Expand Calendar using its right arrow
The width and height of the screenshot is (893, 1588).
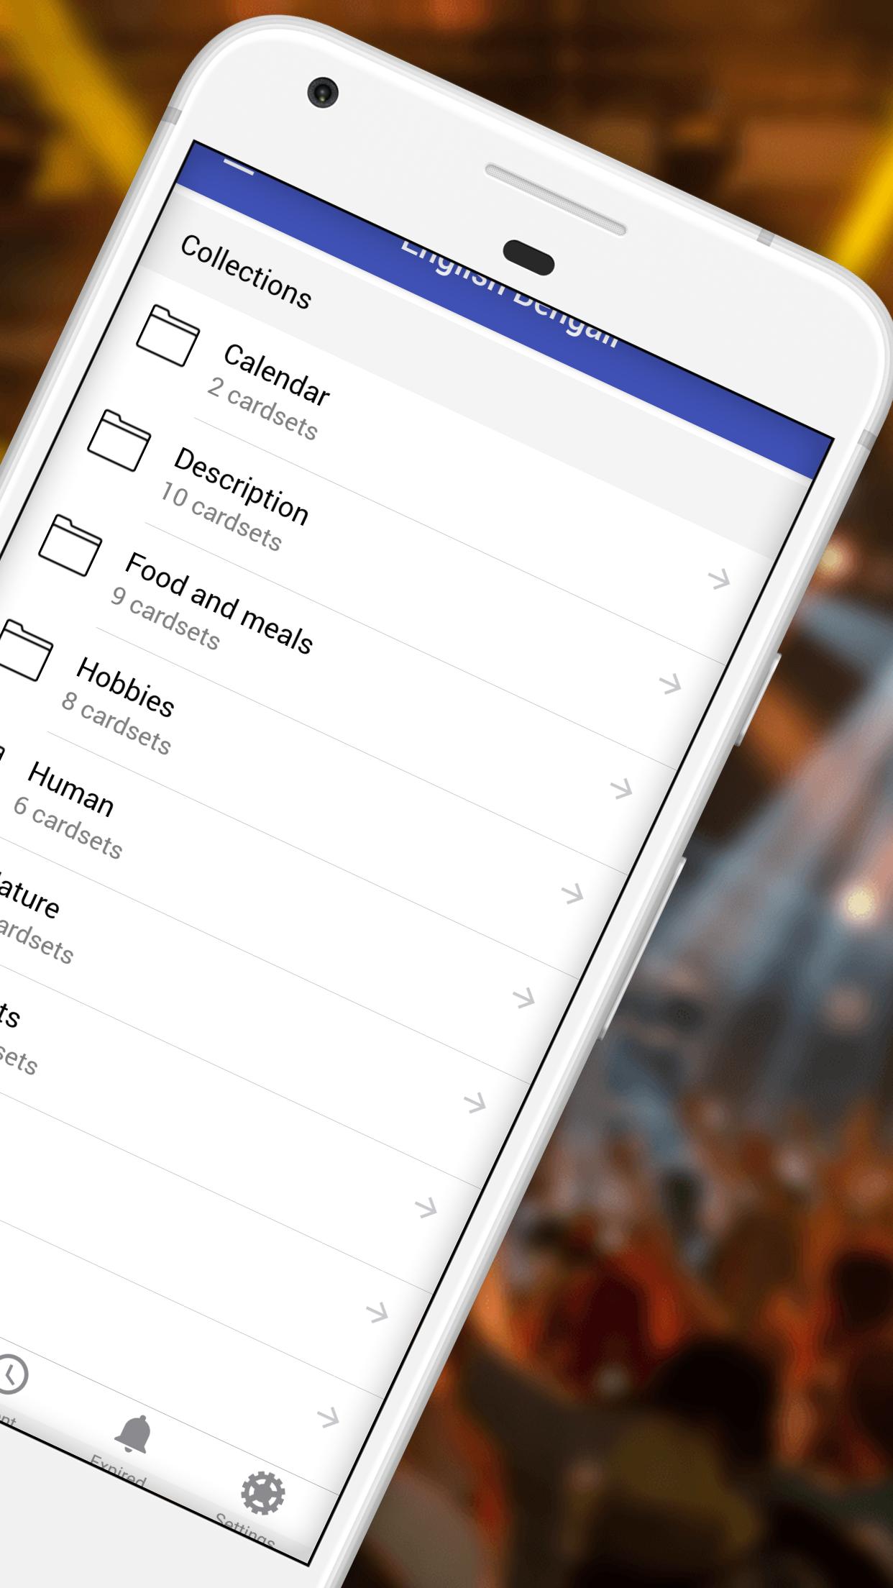[x=718, y=579]
